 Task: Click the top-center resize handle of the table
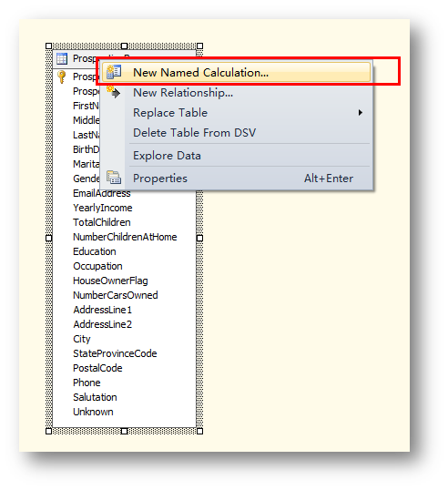[125, 46]
